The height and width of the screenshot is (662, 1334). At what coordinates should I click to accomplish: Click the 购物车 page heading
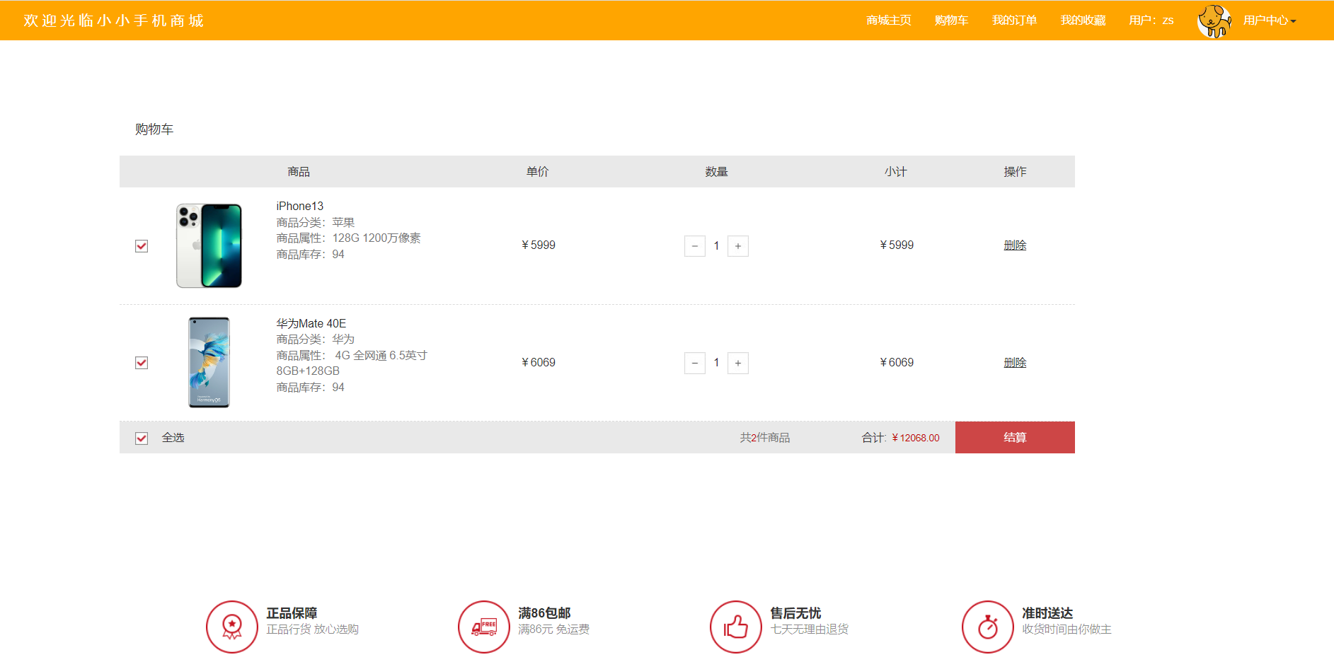pos(154,129)
